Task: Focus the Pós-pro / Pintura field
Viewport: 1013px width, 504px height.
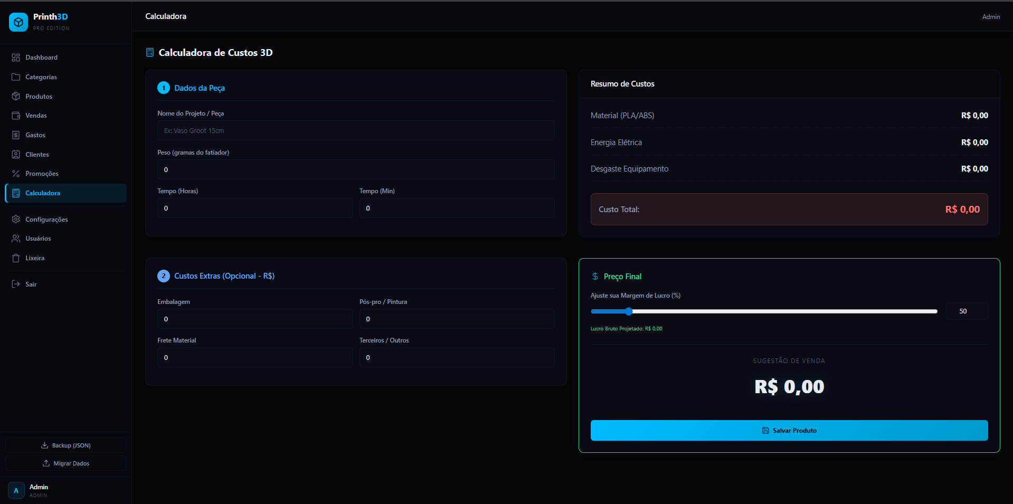Action: tap(457, 319)
